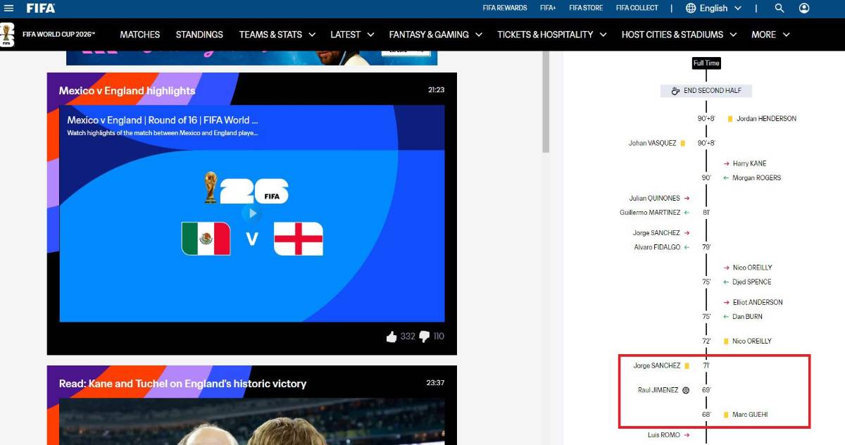Click substitution arrow next to Harry KANE
Screen dimensions: 845x445
[727, 163]
